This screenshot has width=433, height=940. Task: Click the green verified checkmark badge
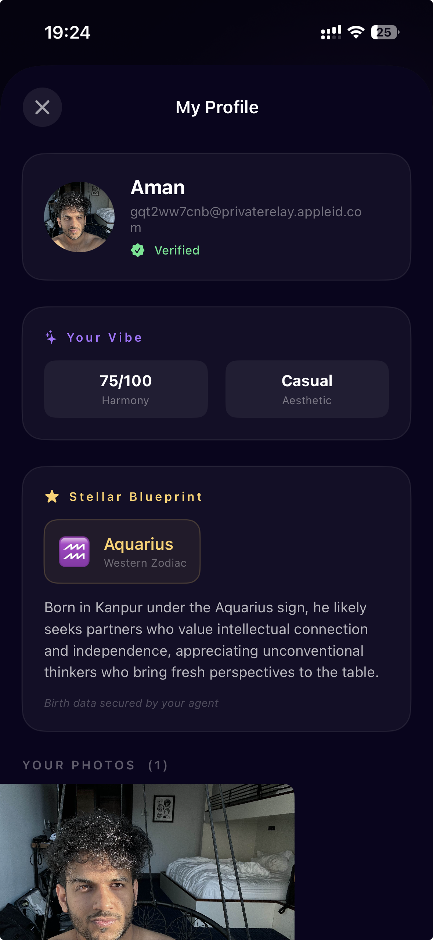pyautogui.click(x=138, y=250)
